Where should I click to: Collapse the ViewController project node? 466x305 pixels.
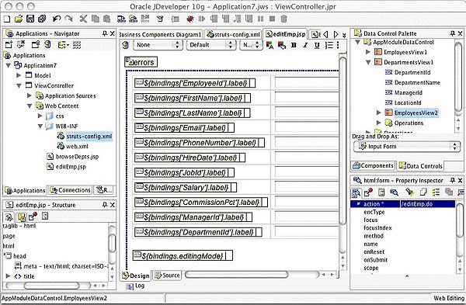[19, 86]
